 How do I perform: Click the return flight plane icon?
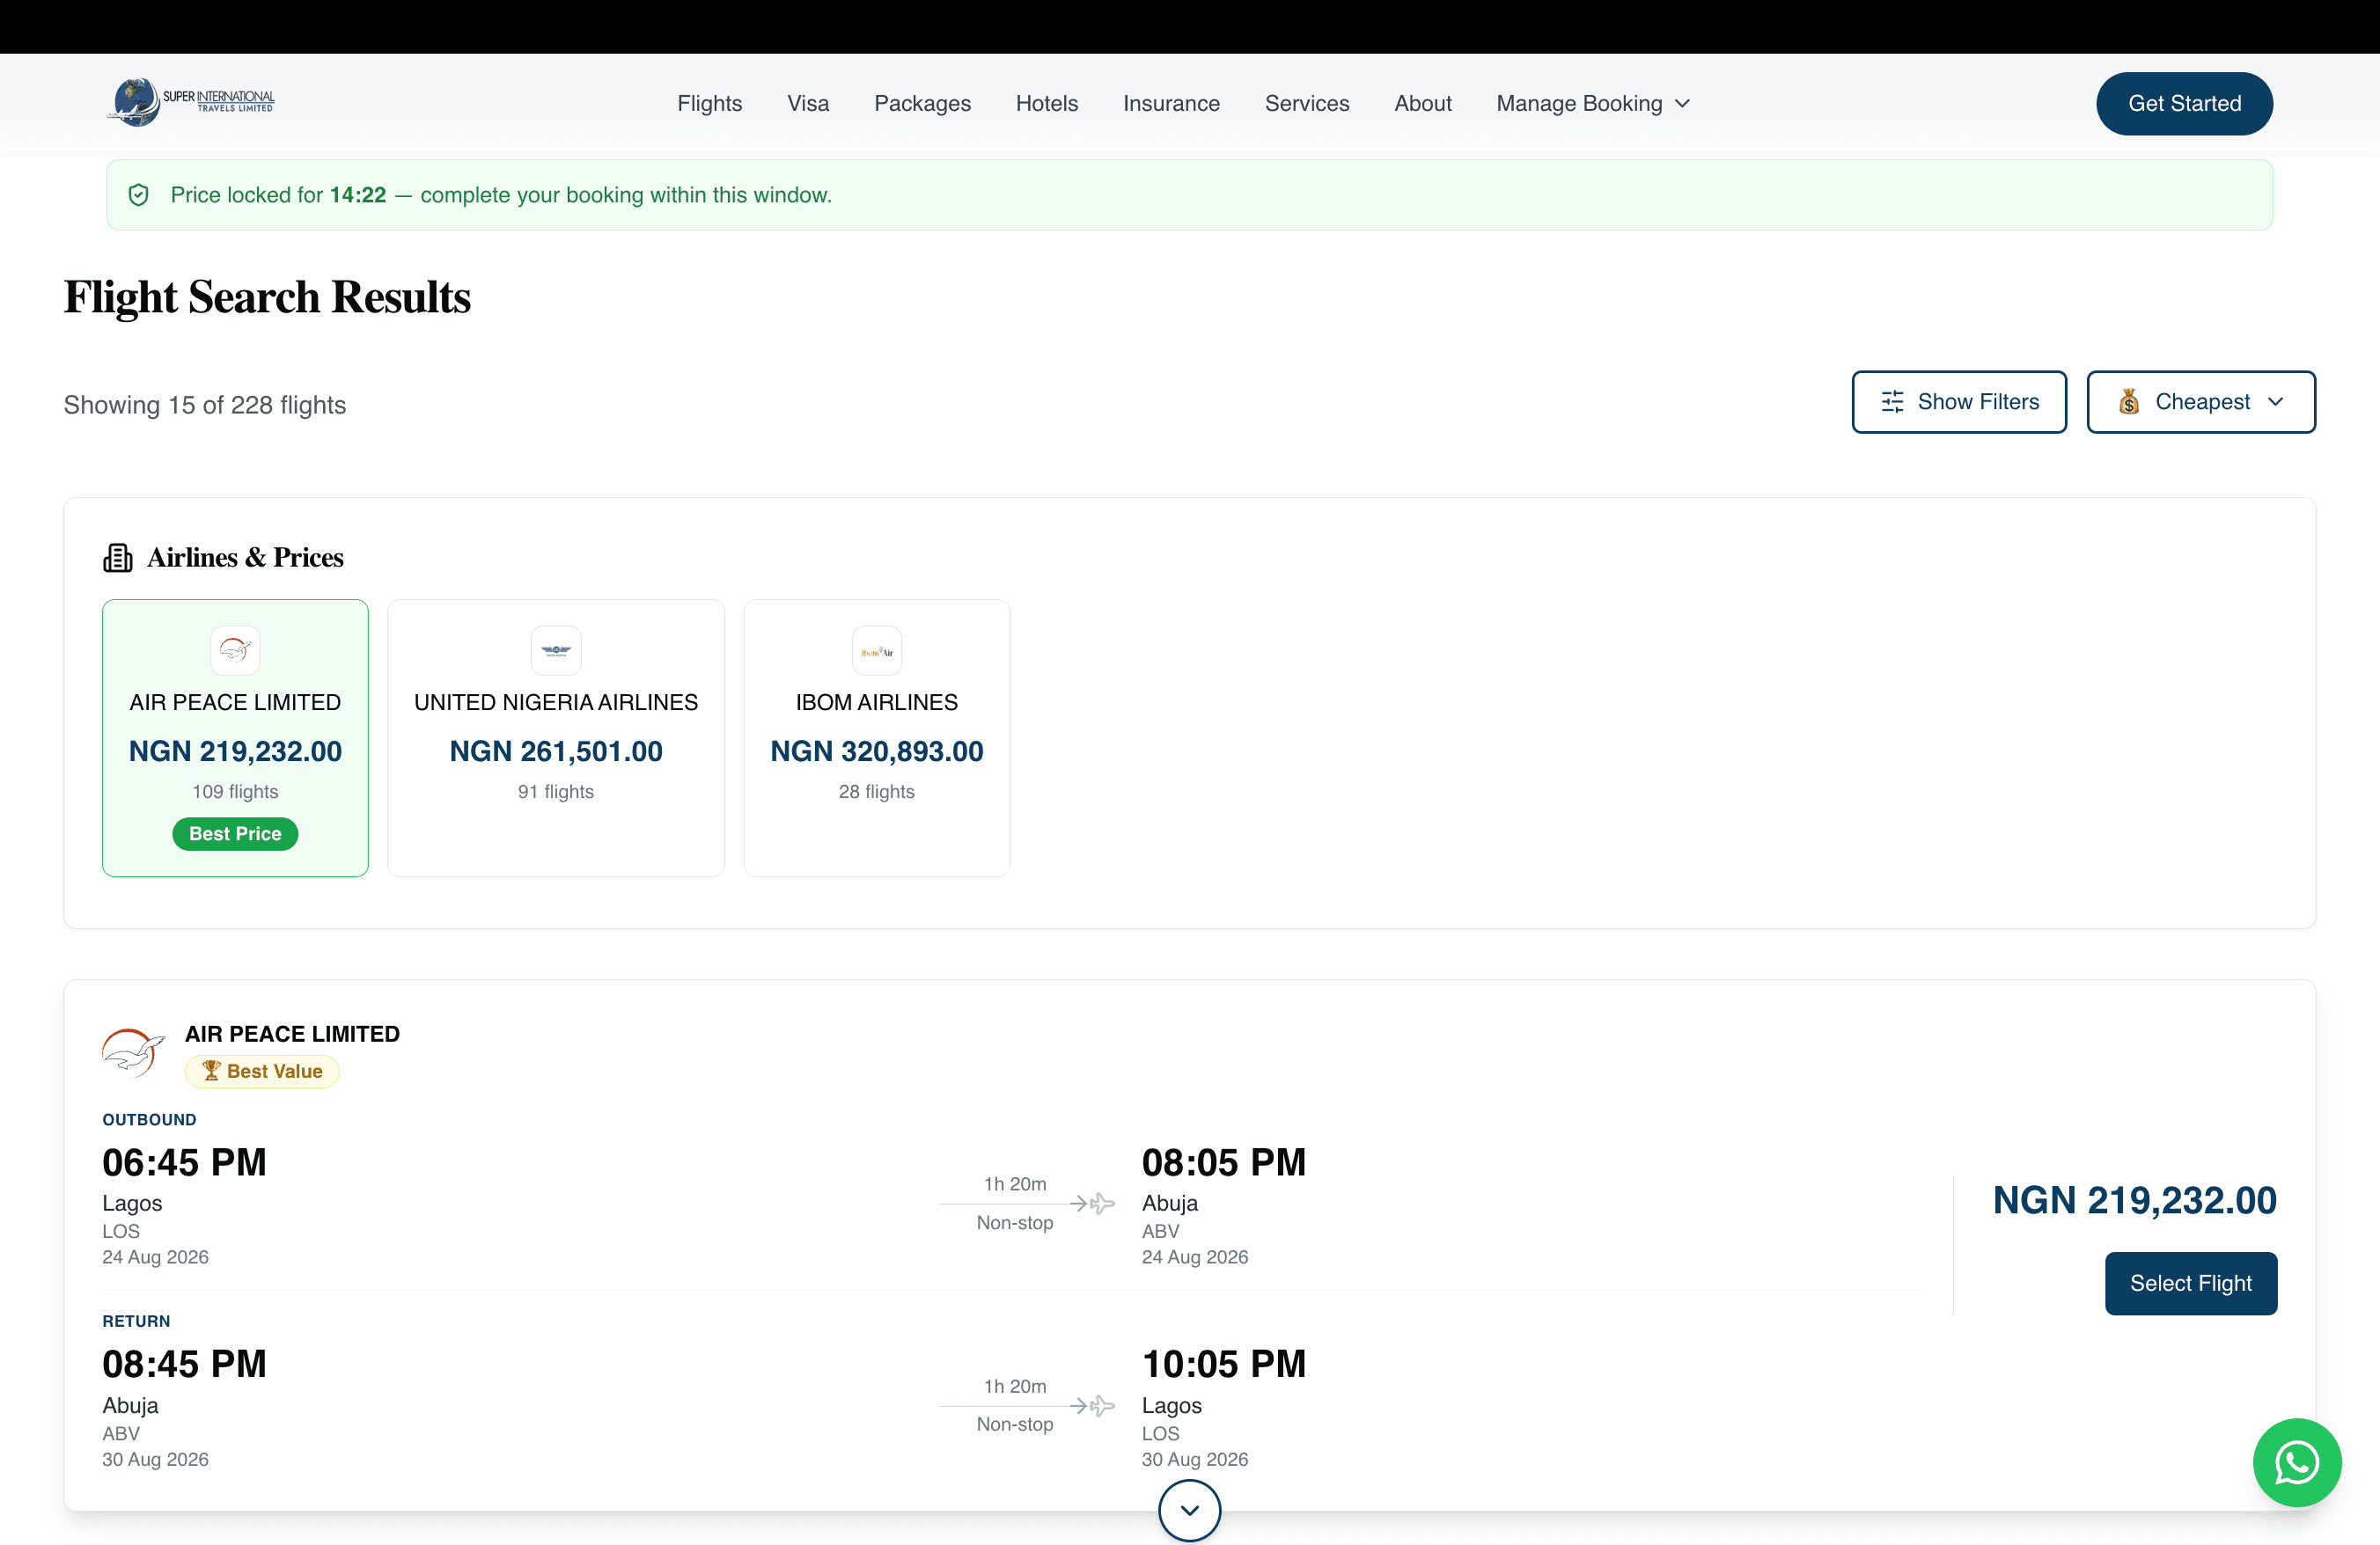1102,1406
